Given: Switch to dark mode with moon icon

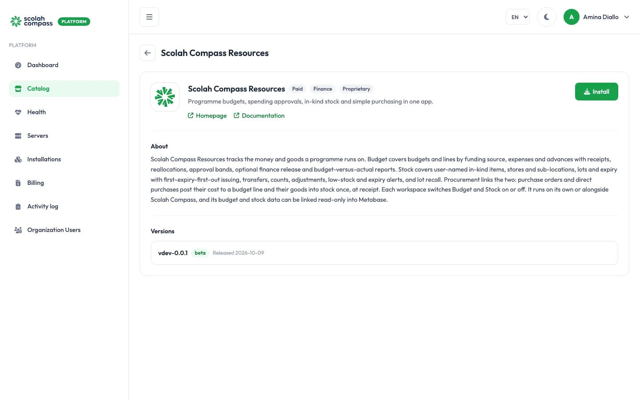Looking at the screenshot, I should 547,17.
